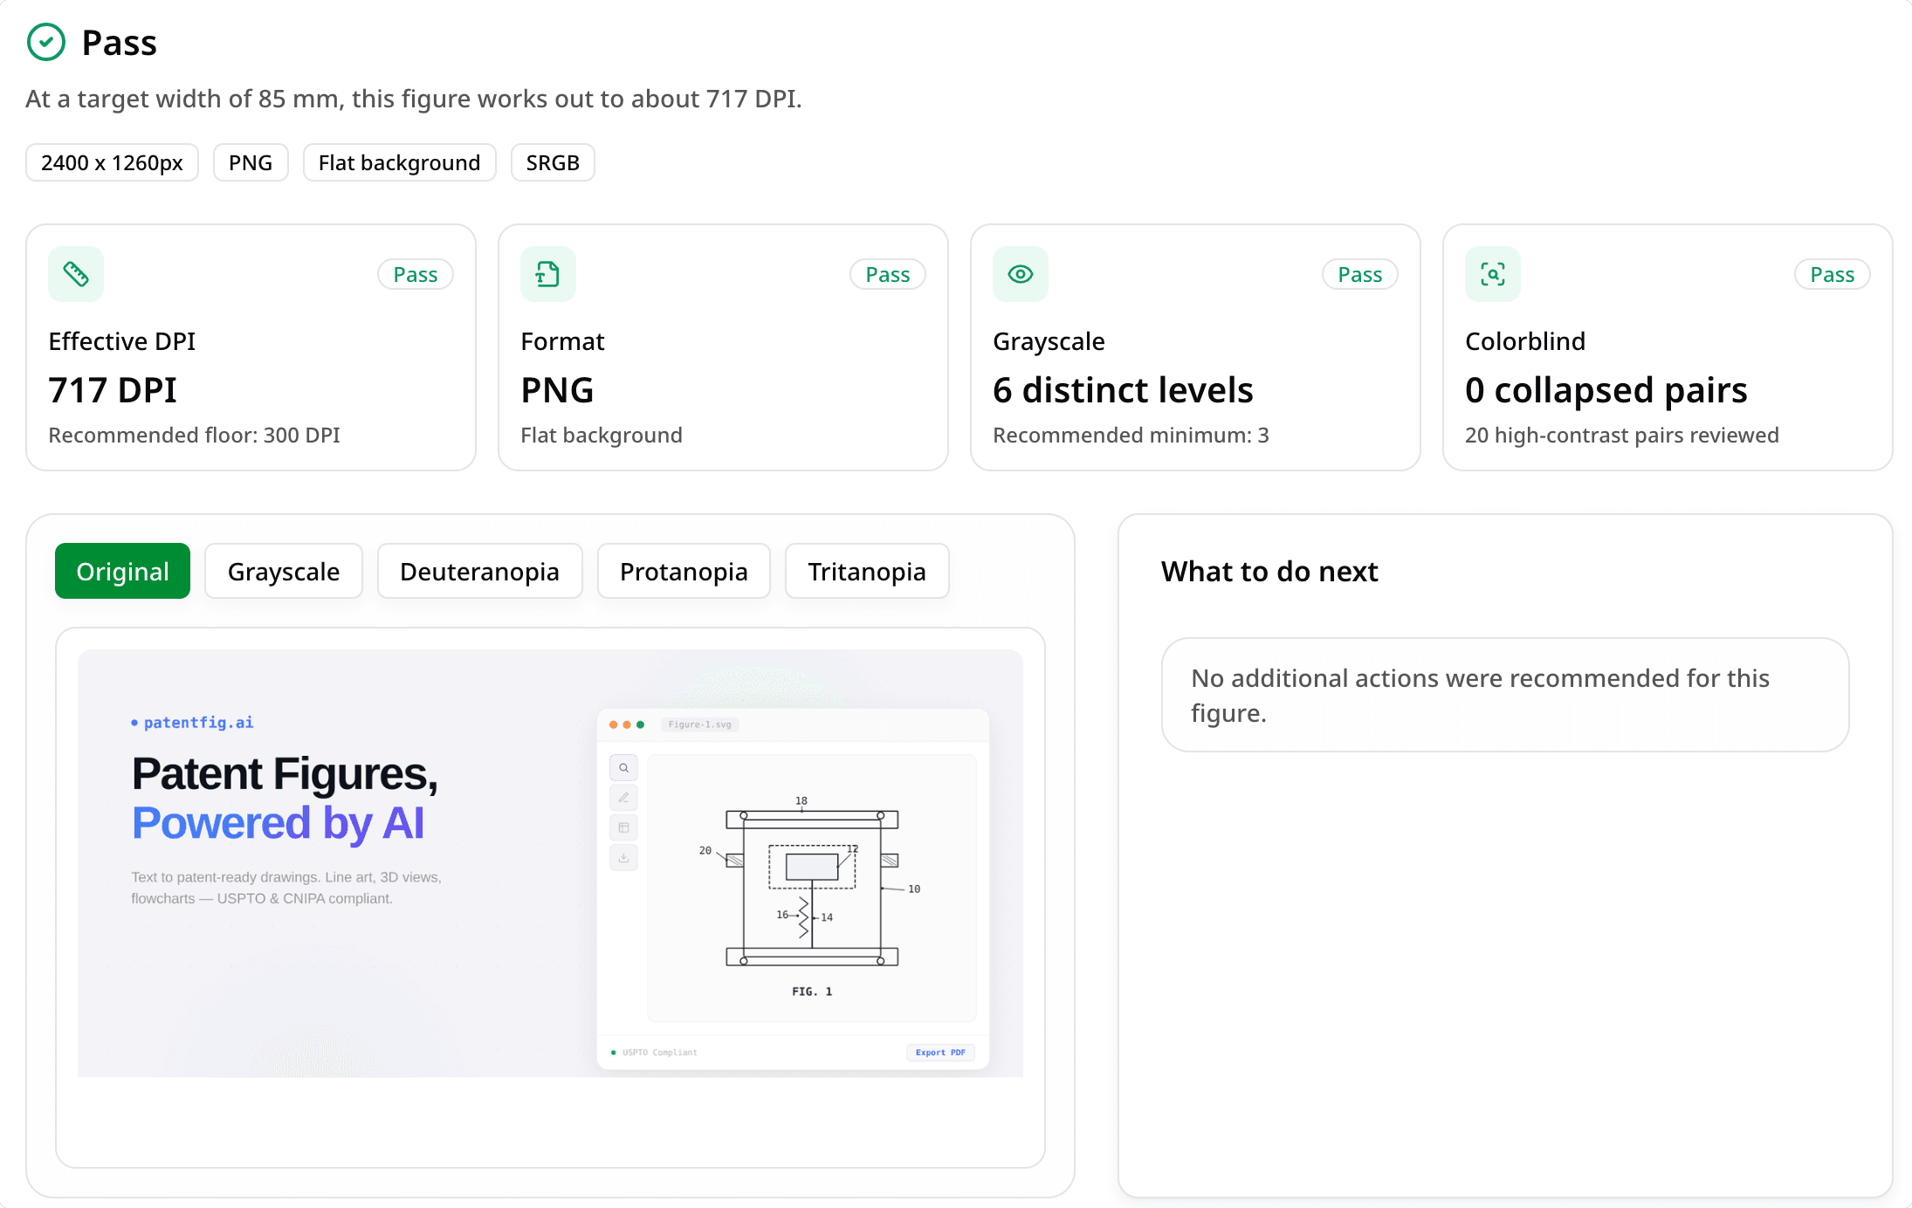Click the pencil edit icon in preview

623,798
